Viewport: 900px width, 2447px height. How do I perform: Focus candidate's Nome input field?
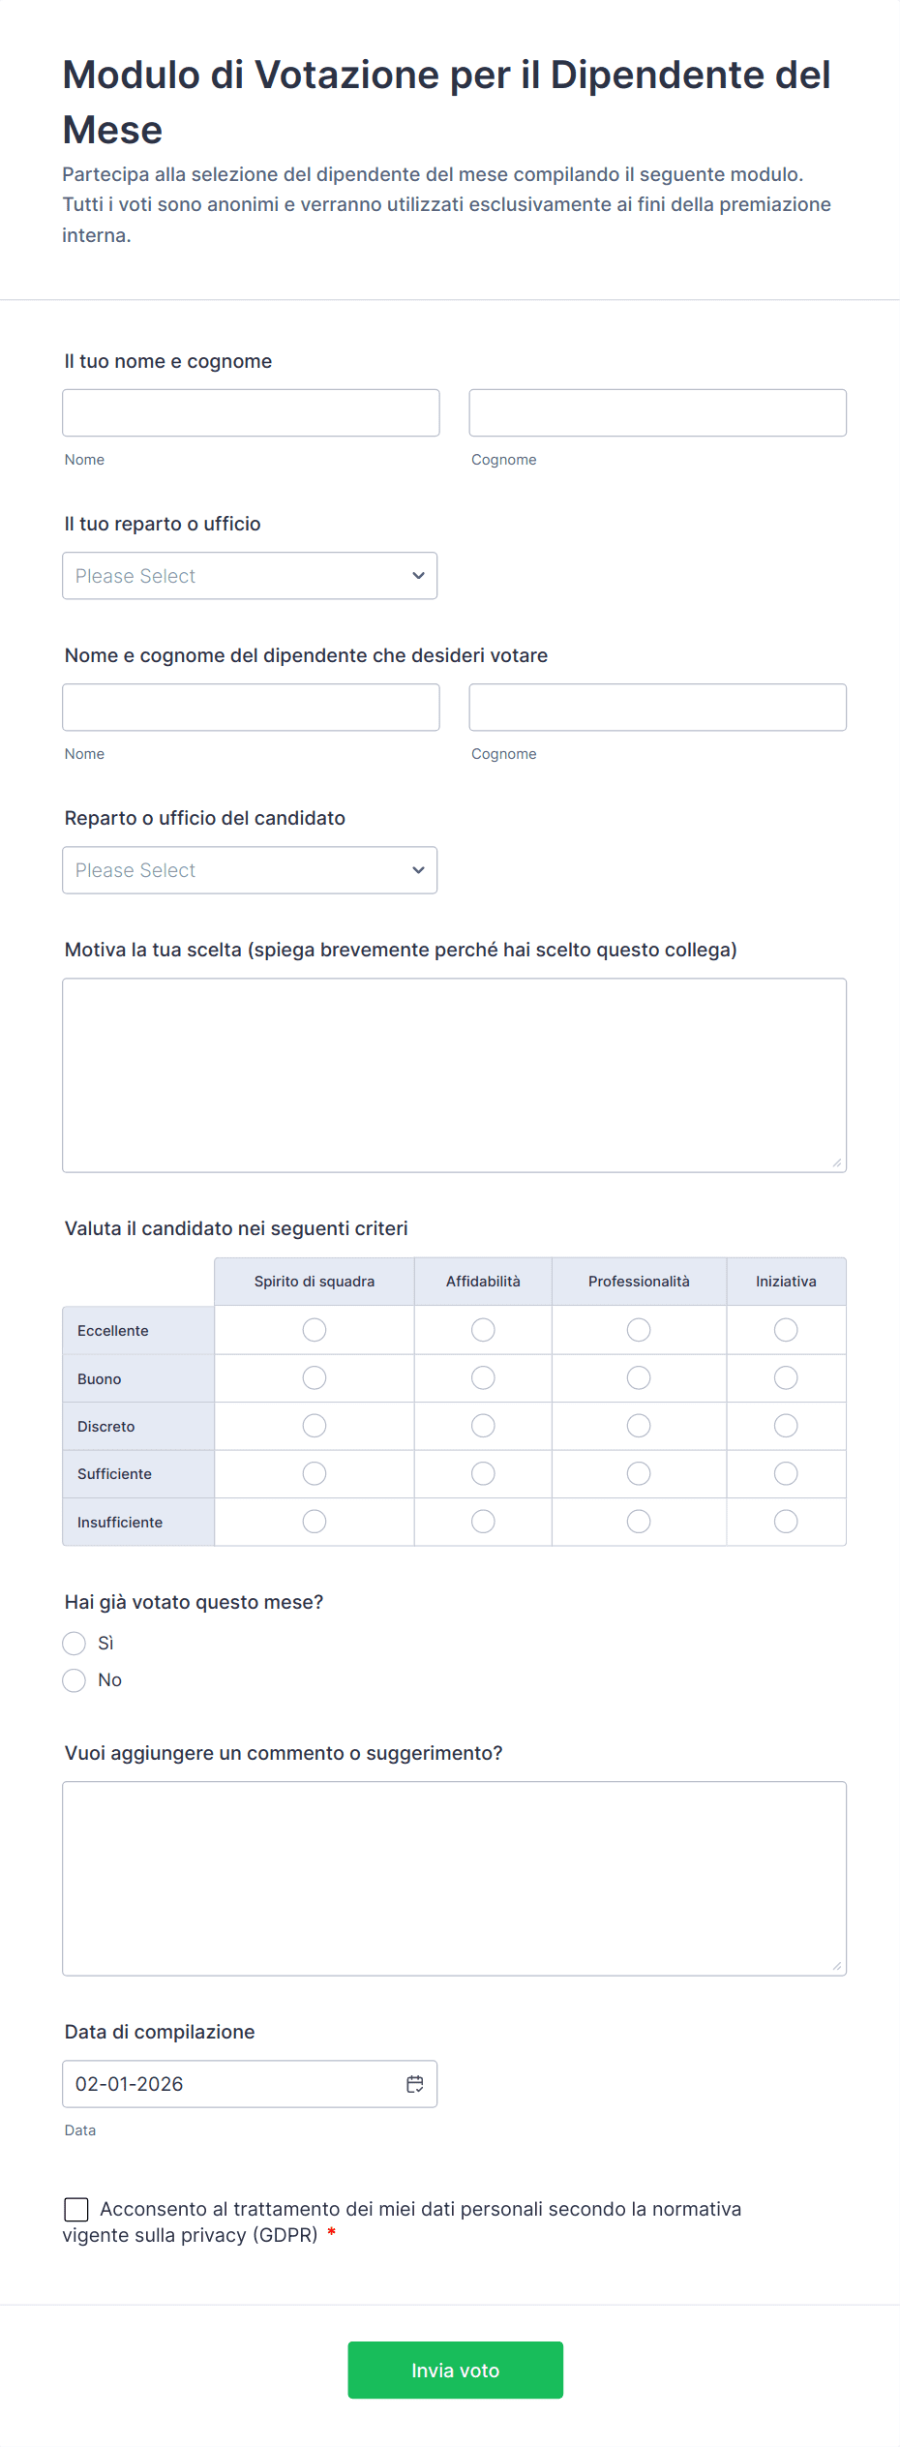pyautogui.click(x=251, y=708)
